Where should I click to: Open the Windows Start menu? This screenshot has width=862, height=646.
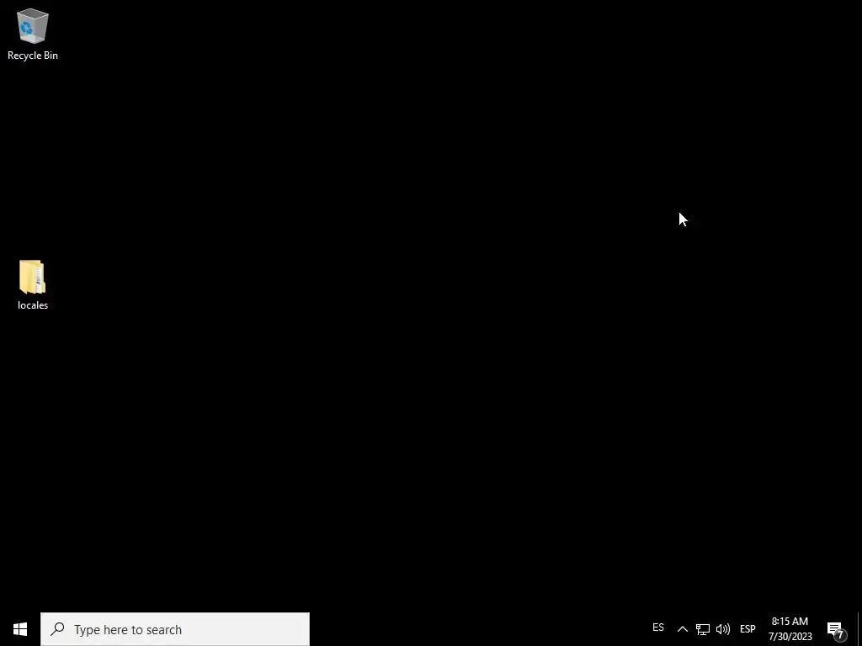click(20, 629)
